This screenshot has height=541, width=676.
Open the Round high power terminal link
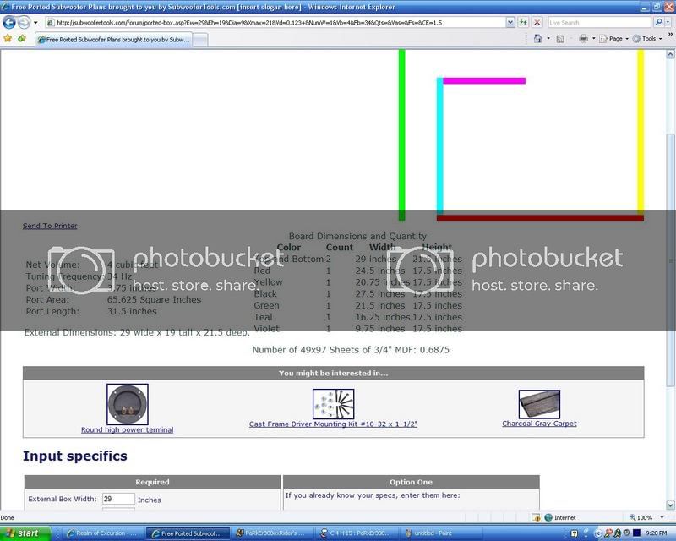[x=128, y=429]
